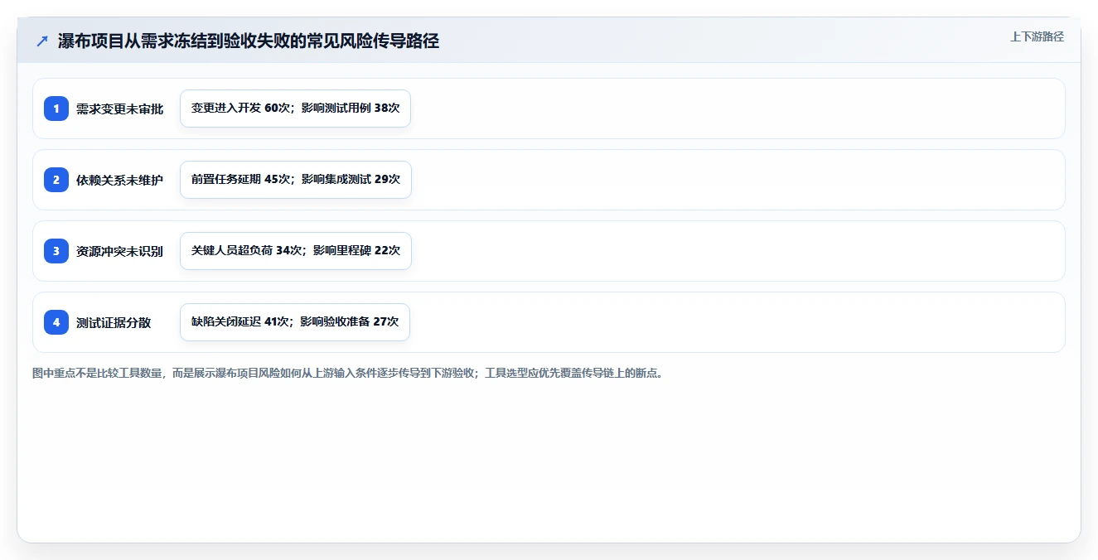Select the 依赖关系未维护 risk label
This screenshot has width=1098, height=560.
click(x=119, y=180)
